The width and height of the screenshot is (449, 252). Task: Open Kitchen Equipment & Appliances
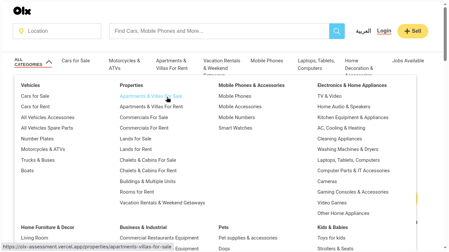point(353,117)
